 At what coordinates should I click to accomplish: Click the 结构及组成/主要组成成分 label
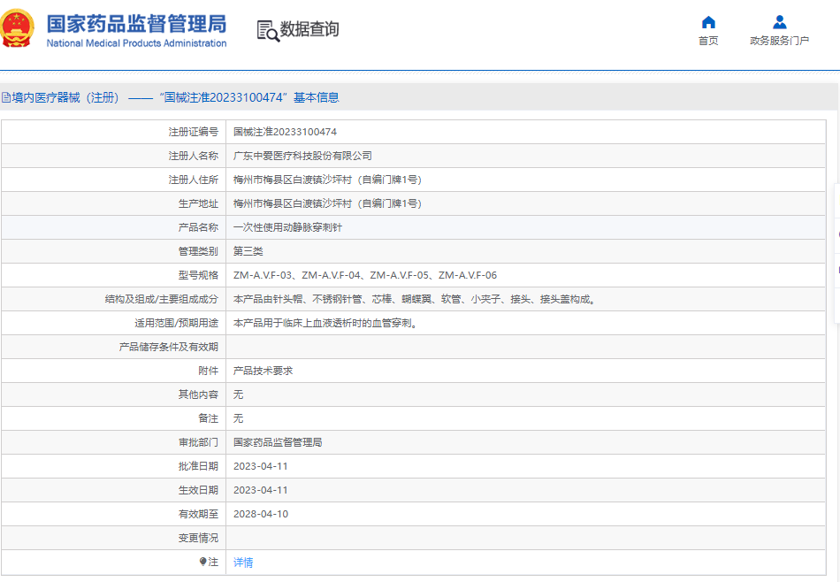[162, 299]
